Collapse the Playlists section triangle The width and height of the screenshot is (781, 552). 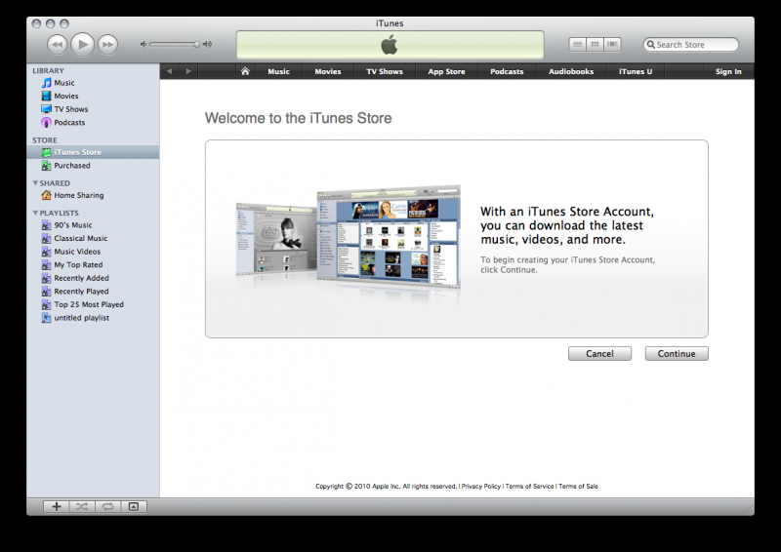click(x=36, y=213)
